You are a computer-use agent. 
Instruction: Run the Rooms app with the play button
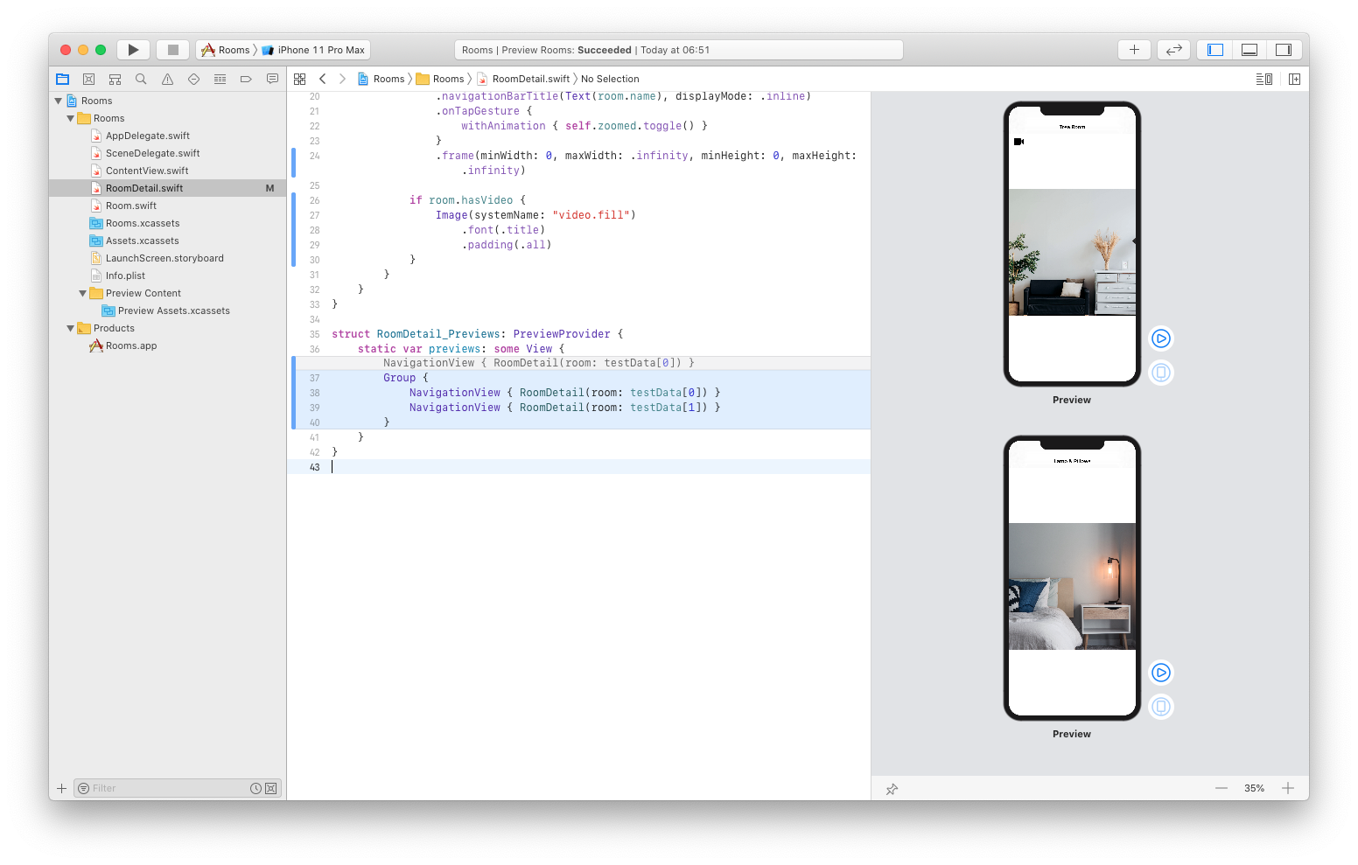coord(133,49)
